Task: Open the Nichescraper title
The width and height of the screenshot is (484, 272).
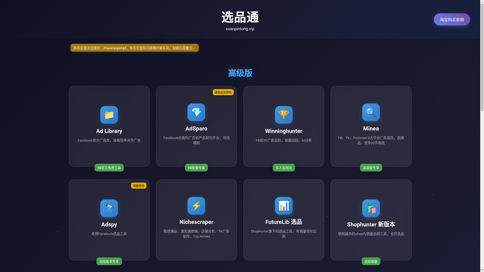Action: 196,222
